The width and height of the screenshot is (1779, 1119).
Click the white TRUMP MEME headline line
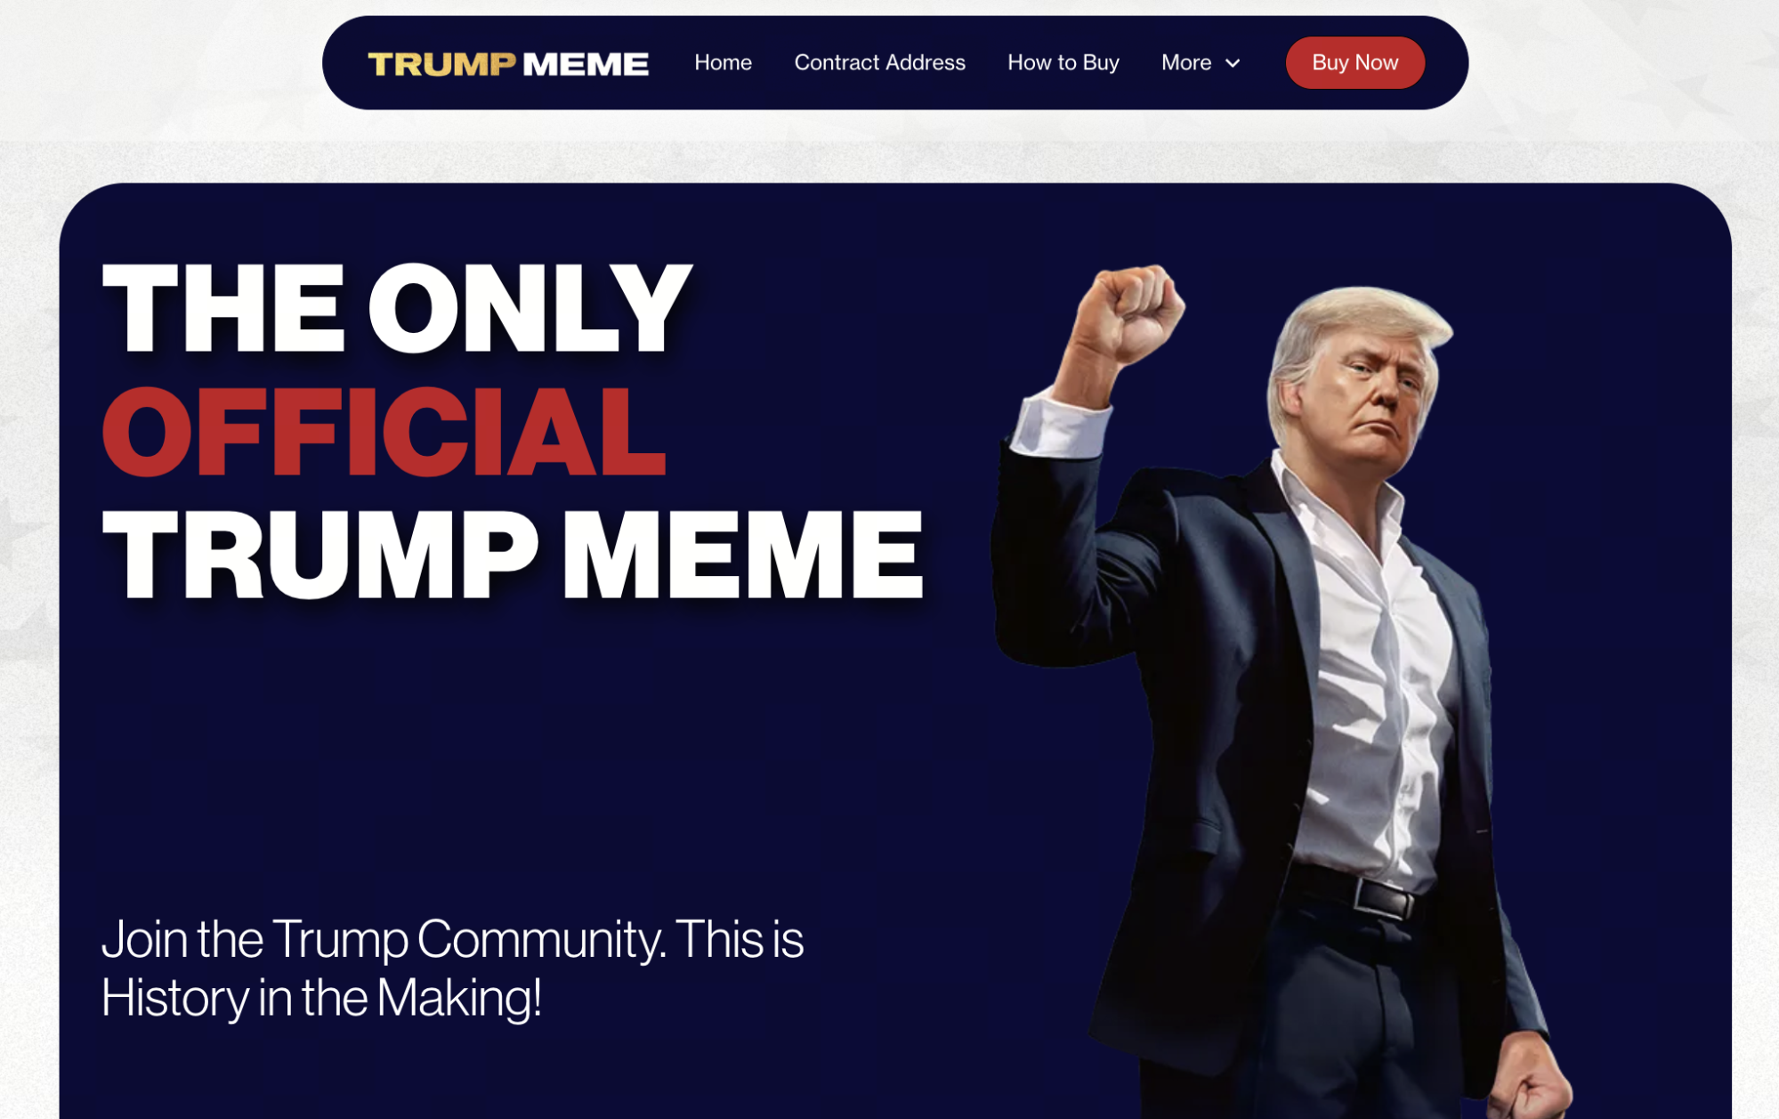(513, 555)
